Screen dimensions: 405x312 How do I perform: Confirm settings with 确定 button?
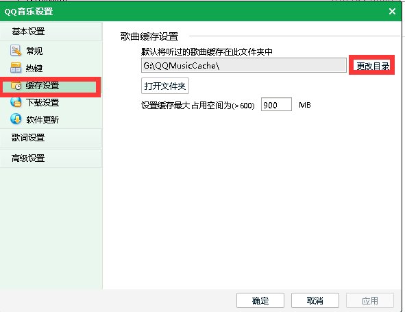(x=260, y=300)
